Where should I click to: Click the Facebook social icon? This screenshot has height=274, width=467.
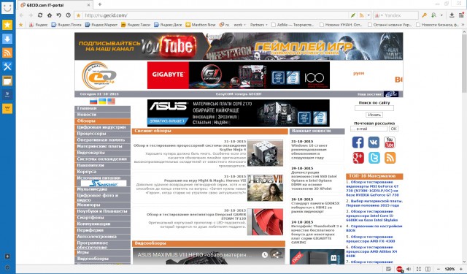pyautogui.click(x=358, y=142)
